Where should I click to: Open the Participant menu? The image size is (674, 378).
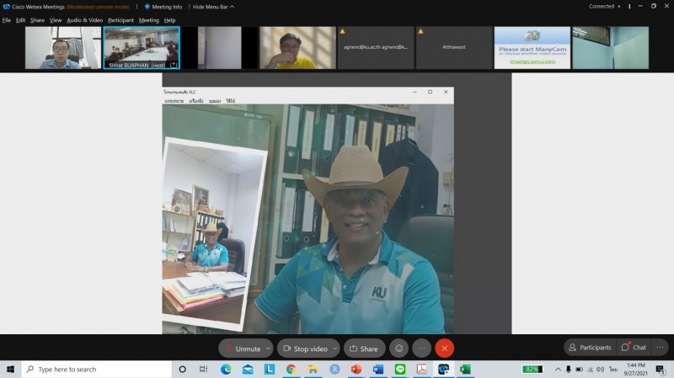tap(120, 19)
